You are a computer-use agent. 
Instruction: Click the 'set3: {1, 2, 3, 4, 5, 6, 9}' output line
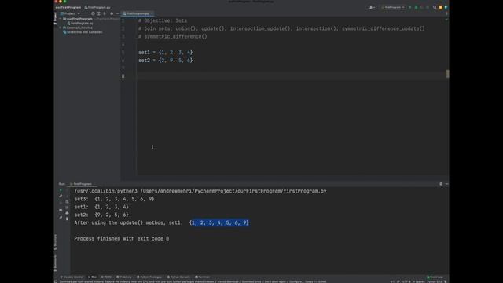point(114,199)
